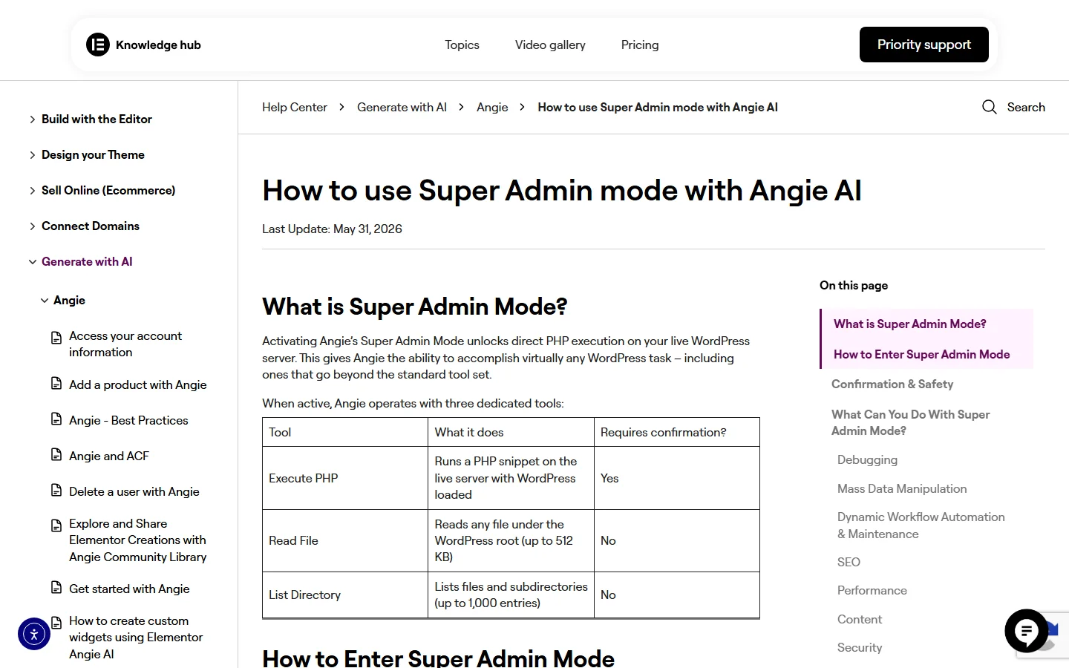Select the List Directory table cell
Screen dimensions: 1069x668
(345, 595)
